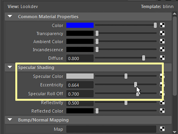Click the Incandescence attribute label

48,50
